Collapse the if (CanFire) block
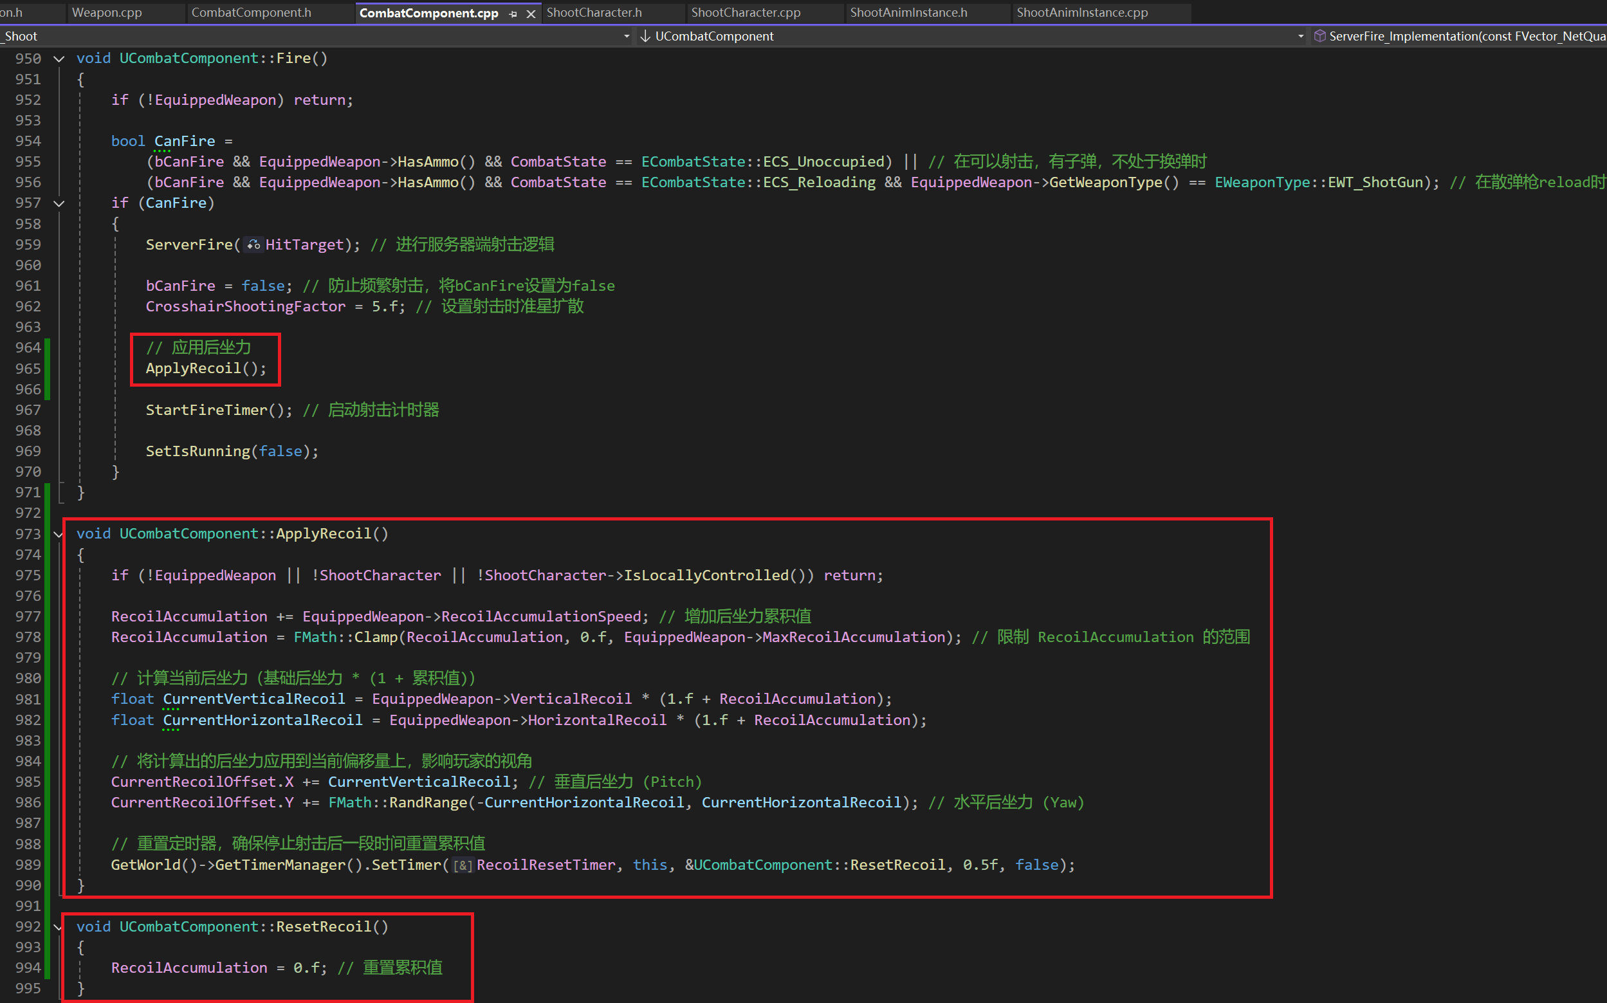Viewport: 1607px width, 1003px height. click(x=59, y=203)
